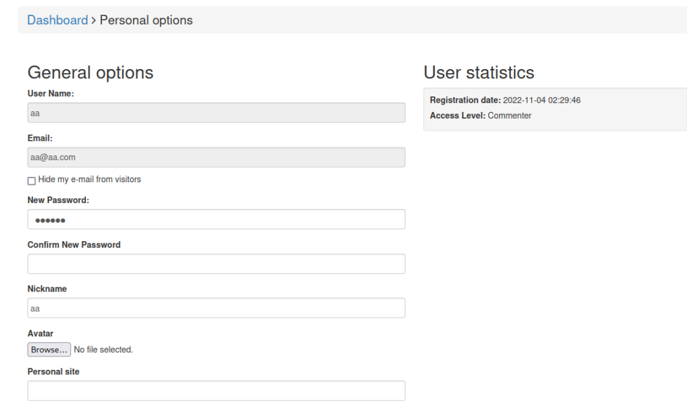
Task: Click the Registration date entry
Action: click(x=505, y=100)
